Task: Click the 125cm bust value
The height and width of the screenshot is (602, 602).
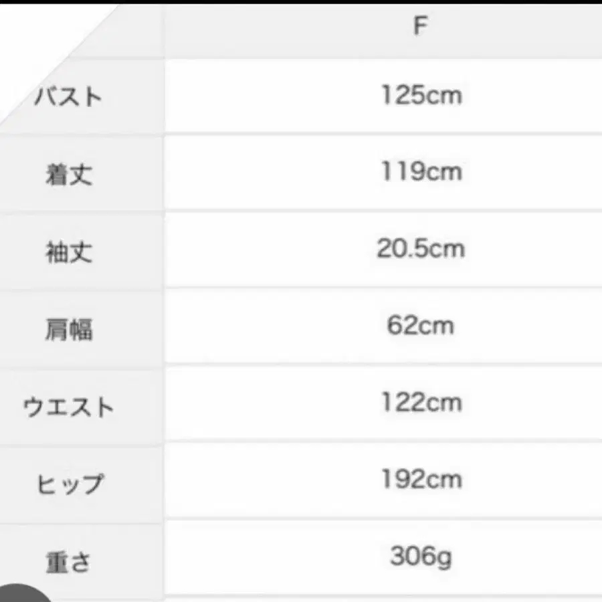Action: point(421,96)
